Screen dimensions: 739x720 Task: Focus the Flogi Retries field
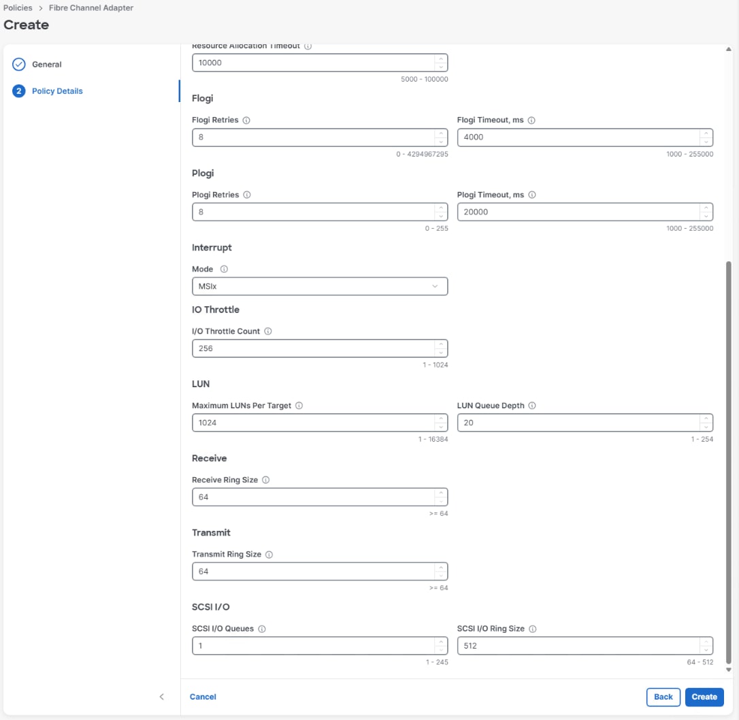tap(320, 137)
